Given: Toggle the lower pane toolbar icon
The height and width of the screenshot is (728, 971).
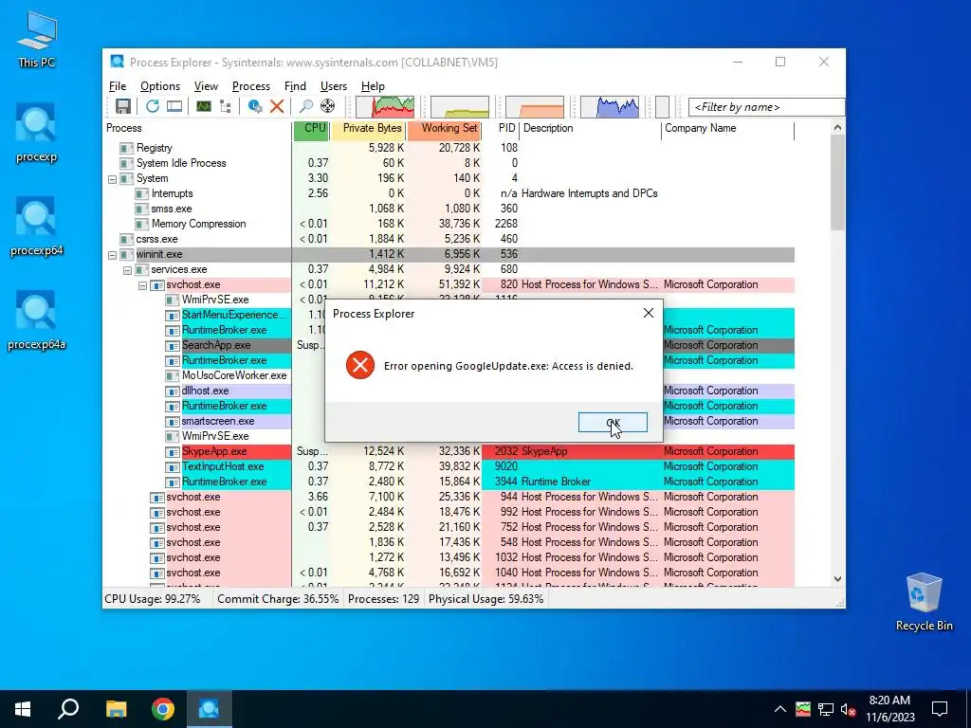Looking at the screenshot, I should click(174, 106).
